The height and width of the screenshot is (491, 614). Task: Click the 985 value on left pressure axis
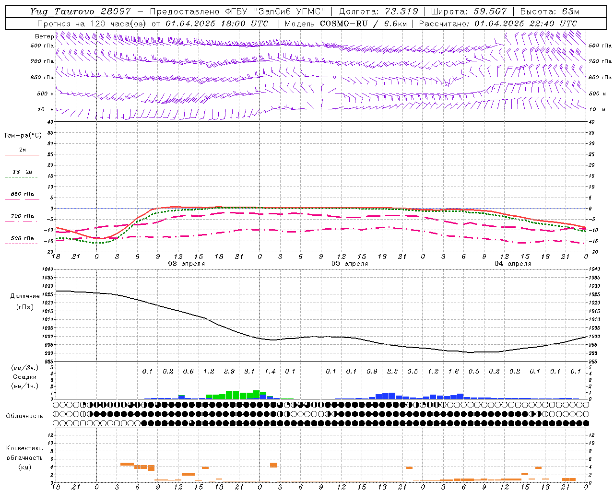[x=48, y=362]
